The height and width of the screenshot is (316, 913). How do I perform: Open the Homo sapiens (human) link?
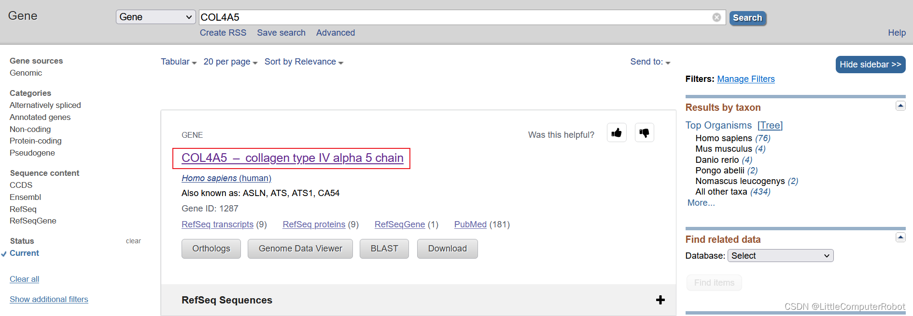[x=226, y=178]
